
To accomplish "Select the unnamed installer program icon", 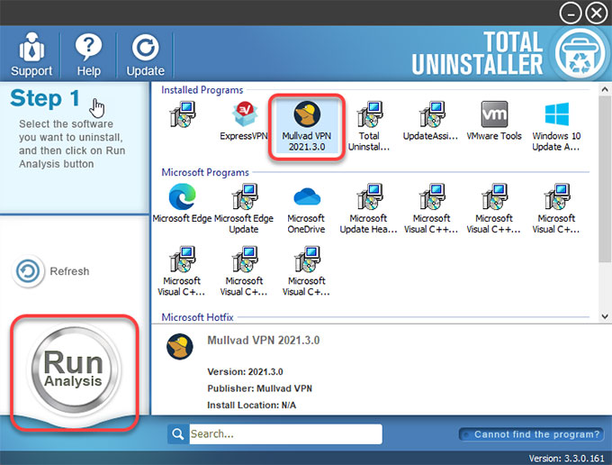I will point(182,114).
